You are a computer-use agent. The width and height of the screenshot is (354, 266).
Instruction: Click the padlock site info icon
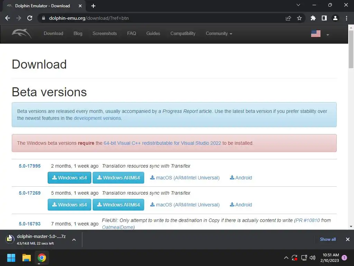tap(44, 18)
